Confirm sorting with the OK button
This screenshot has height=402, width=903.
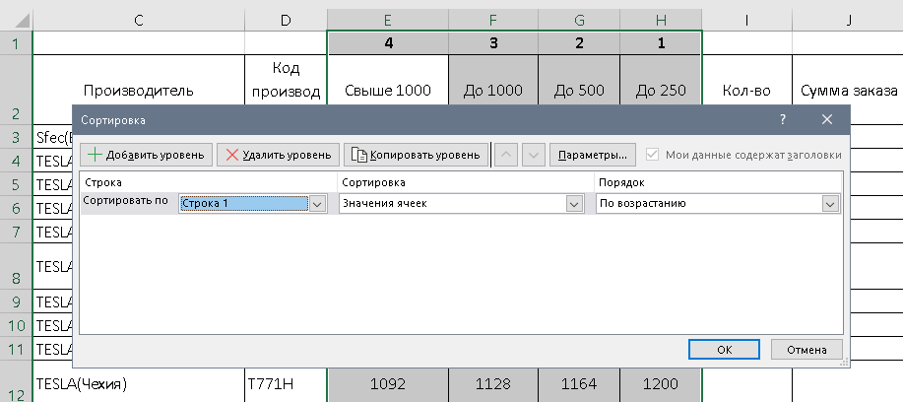coord(724,349)
